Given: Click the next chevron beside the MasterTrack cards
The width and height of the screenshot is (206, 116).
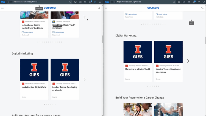Looking at the screenshot, I should (x=85, y=17).
